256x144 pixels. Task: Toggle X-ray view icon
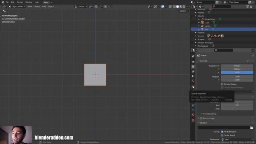170,6
